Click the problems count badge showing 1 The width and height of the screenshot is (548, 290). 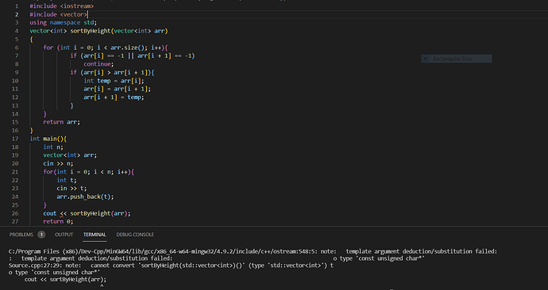click(x=41, y=235)
